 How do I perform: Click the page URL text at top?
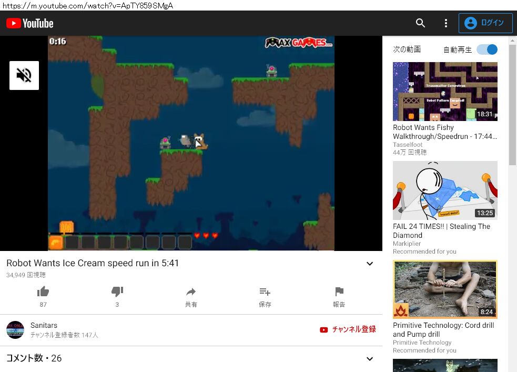click(x=88, y=5)
